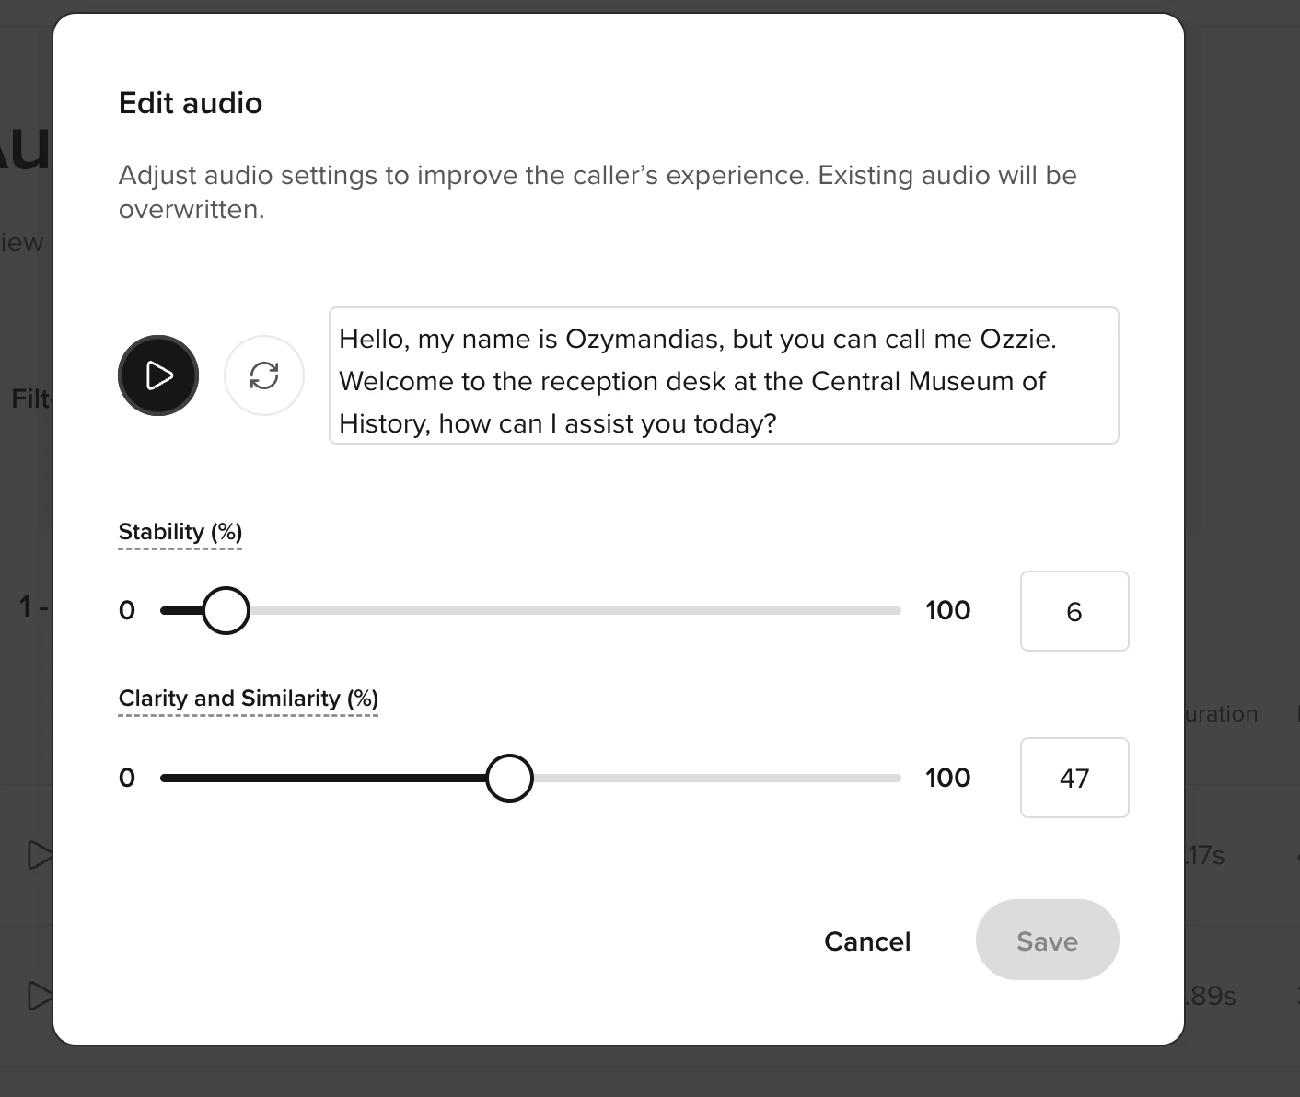Click the Stability track near the 100 mark

click(884, 609)
